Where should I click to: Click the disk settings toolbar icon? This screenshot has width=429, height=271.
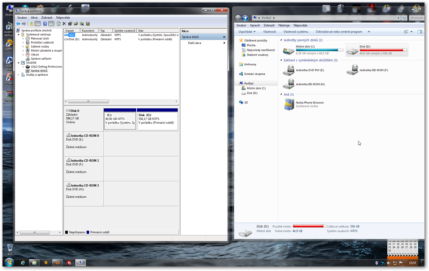pyautogui.click(x=88, y=24)
